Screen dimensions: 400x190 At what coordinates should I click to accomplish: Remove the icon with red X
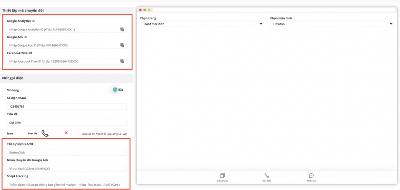[x=66, y=133]
